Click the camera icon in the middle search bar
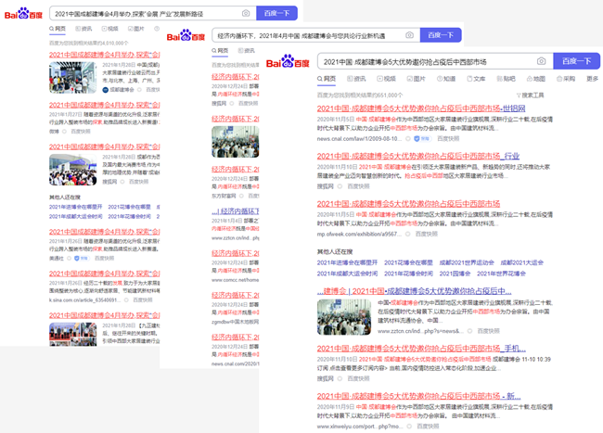This screenshot has width=603, height=433. point(409,35)
